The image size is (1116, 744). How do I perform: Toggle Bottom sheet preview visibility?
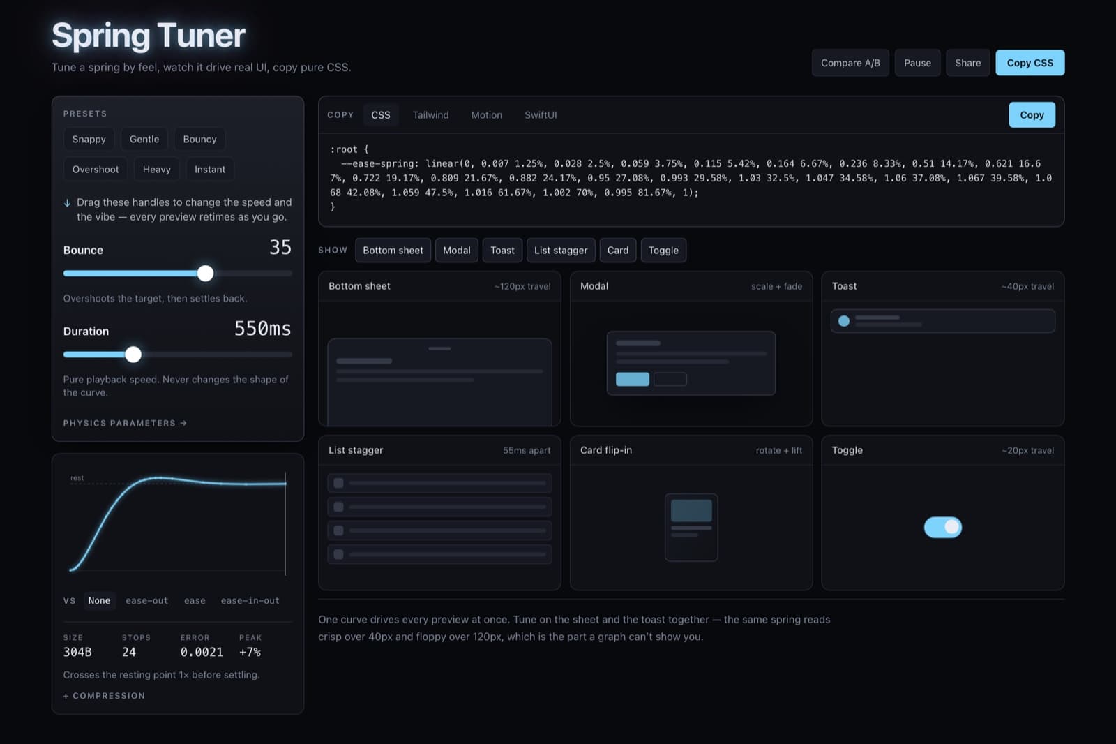[393, 251]
